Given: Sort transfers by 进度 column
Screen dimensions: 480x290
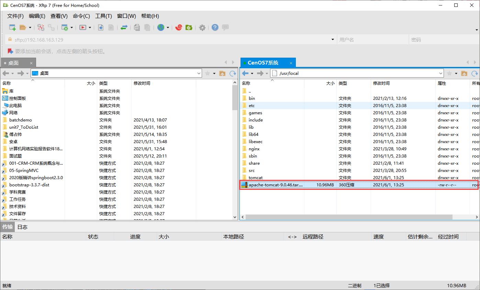Looking at the screenshot, I should 135,237.
